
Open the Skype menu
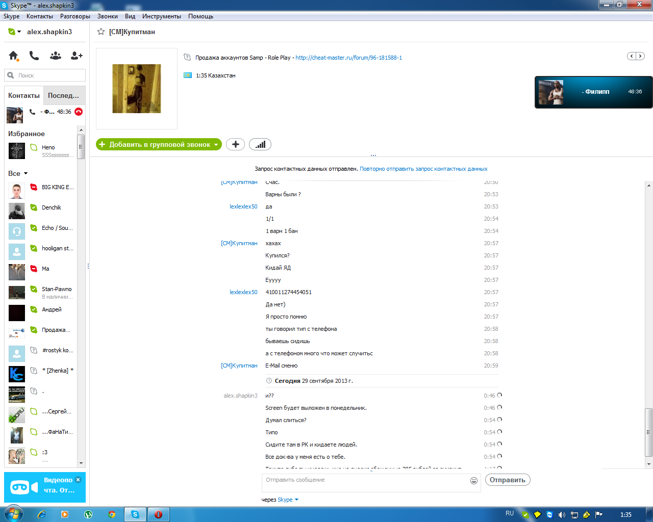(x=11, y=16)
